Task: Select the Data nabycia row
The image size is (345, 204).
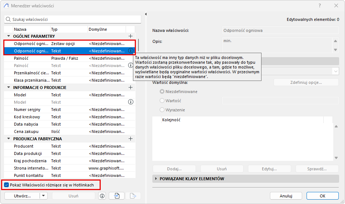Action: (x=70, y=124)
